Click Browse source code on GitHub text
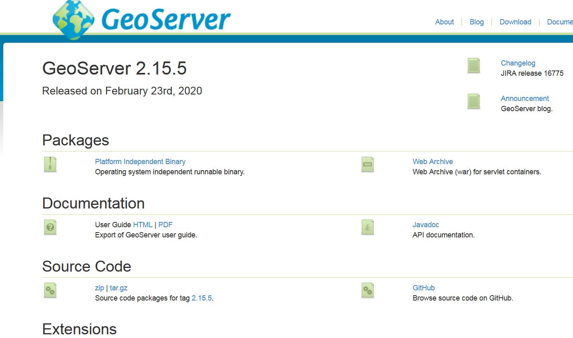This screenshot has width=573, height=338. click(463, 298)
